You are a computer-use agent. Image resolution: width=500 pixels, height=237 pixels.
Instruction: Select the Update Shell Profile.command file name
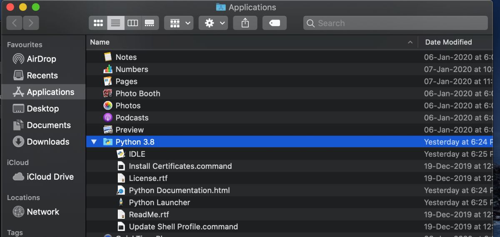[x=183, y=227]
